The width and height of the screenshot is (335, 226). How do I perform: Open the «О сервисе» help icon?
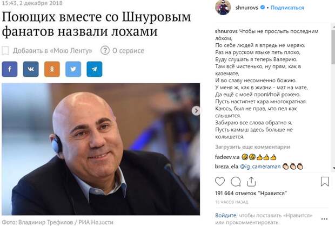pos(105,50)
